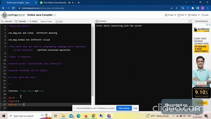Click the taskbar search box
Image resolution: width=211 pixels, height=119 pixels.
(30, 116)
